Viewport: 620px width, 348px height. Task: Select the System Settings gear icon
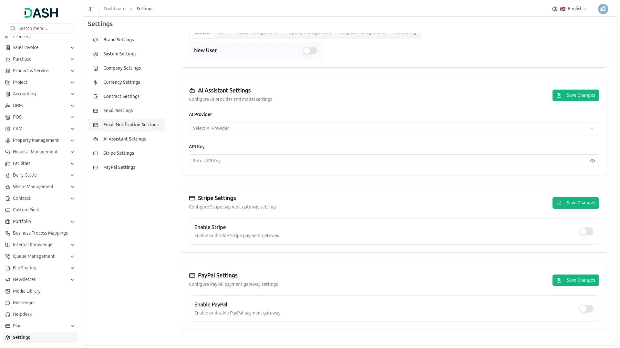95,54
